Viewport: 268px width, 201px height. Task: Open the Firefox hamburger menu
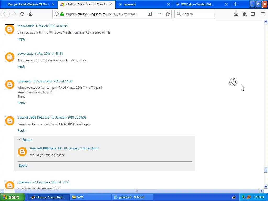point(263,14)
